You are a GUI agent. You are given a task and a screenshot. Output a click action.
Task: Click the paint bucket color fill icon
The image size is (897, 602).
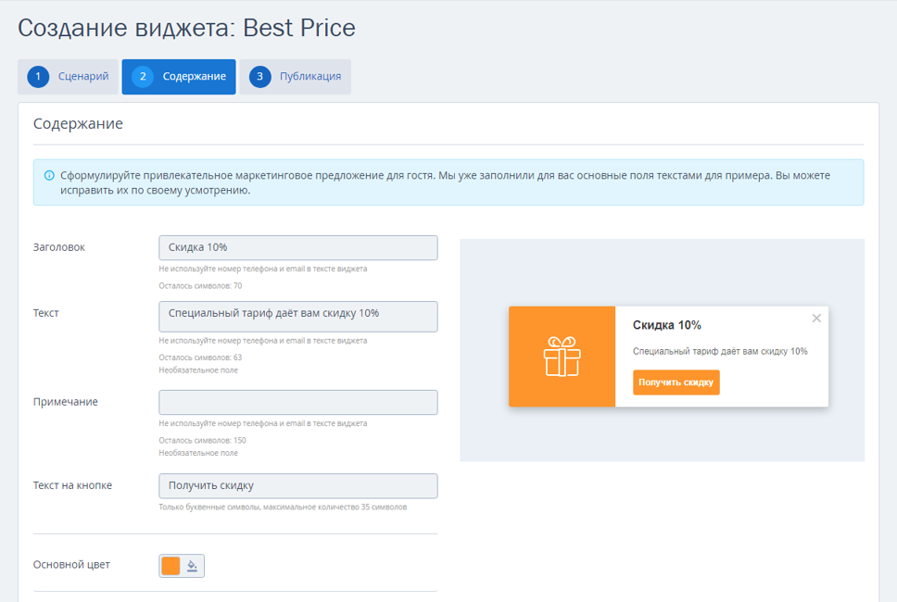point(192,566)
